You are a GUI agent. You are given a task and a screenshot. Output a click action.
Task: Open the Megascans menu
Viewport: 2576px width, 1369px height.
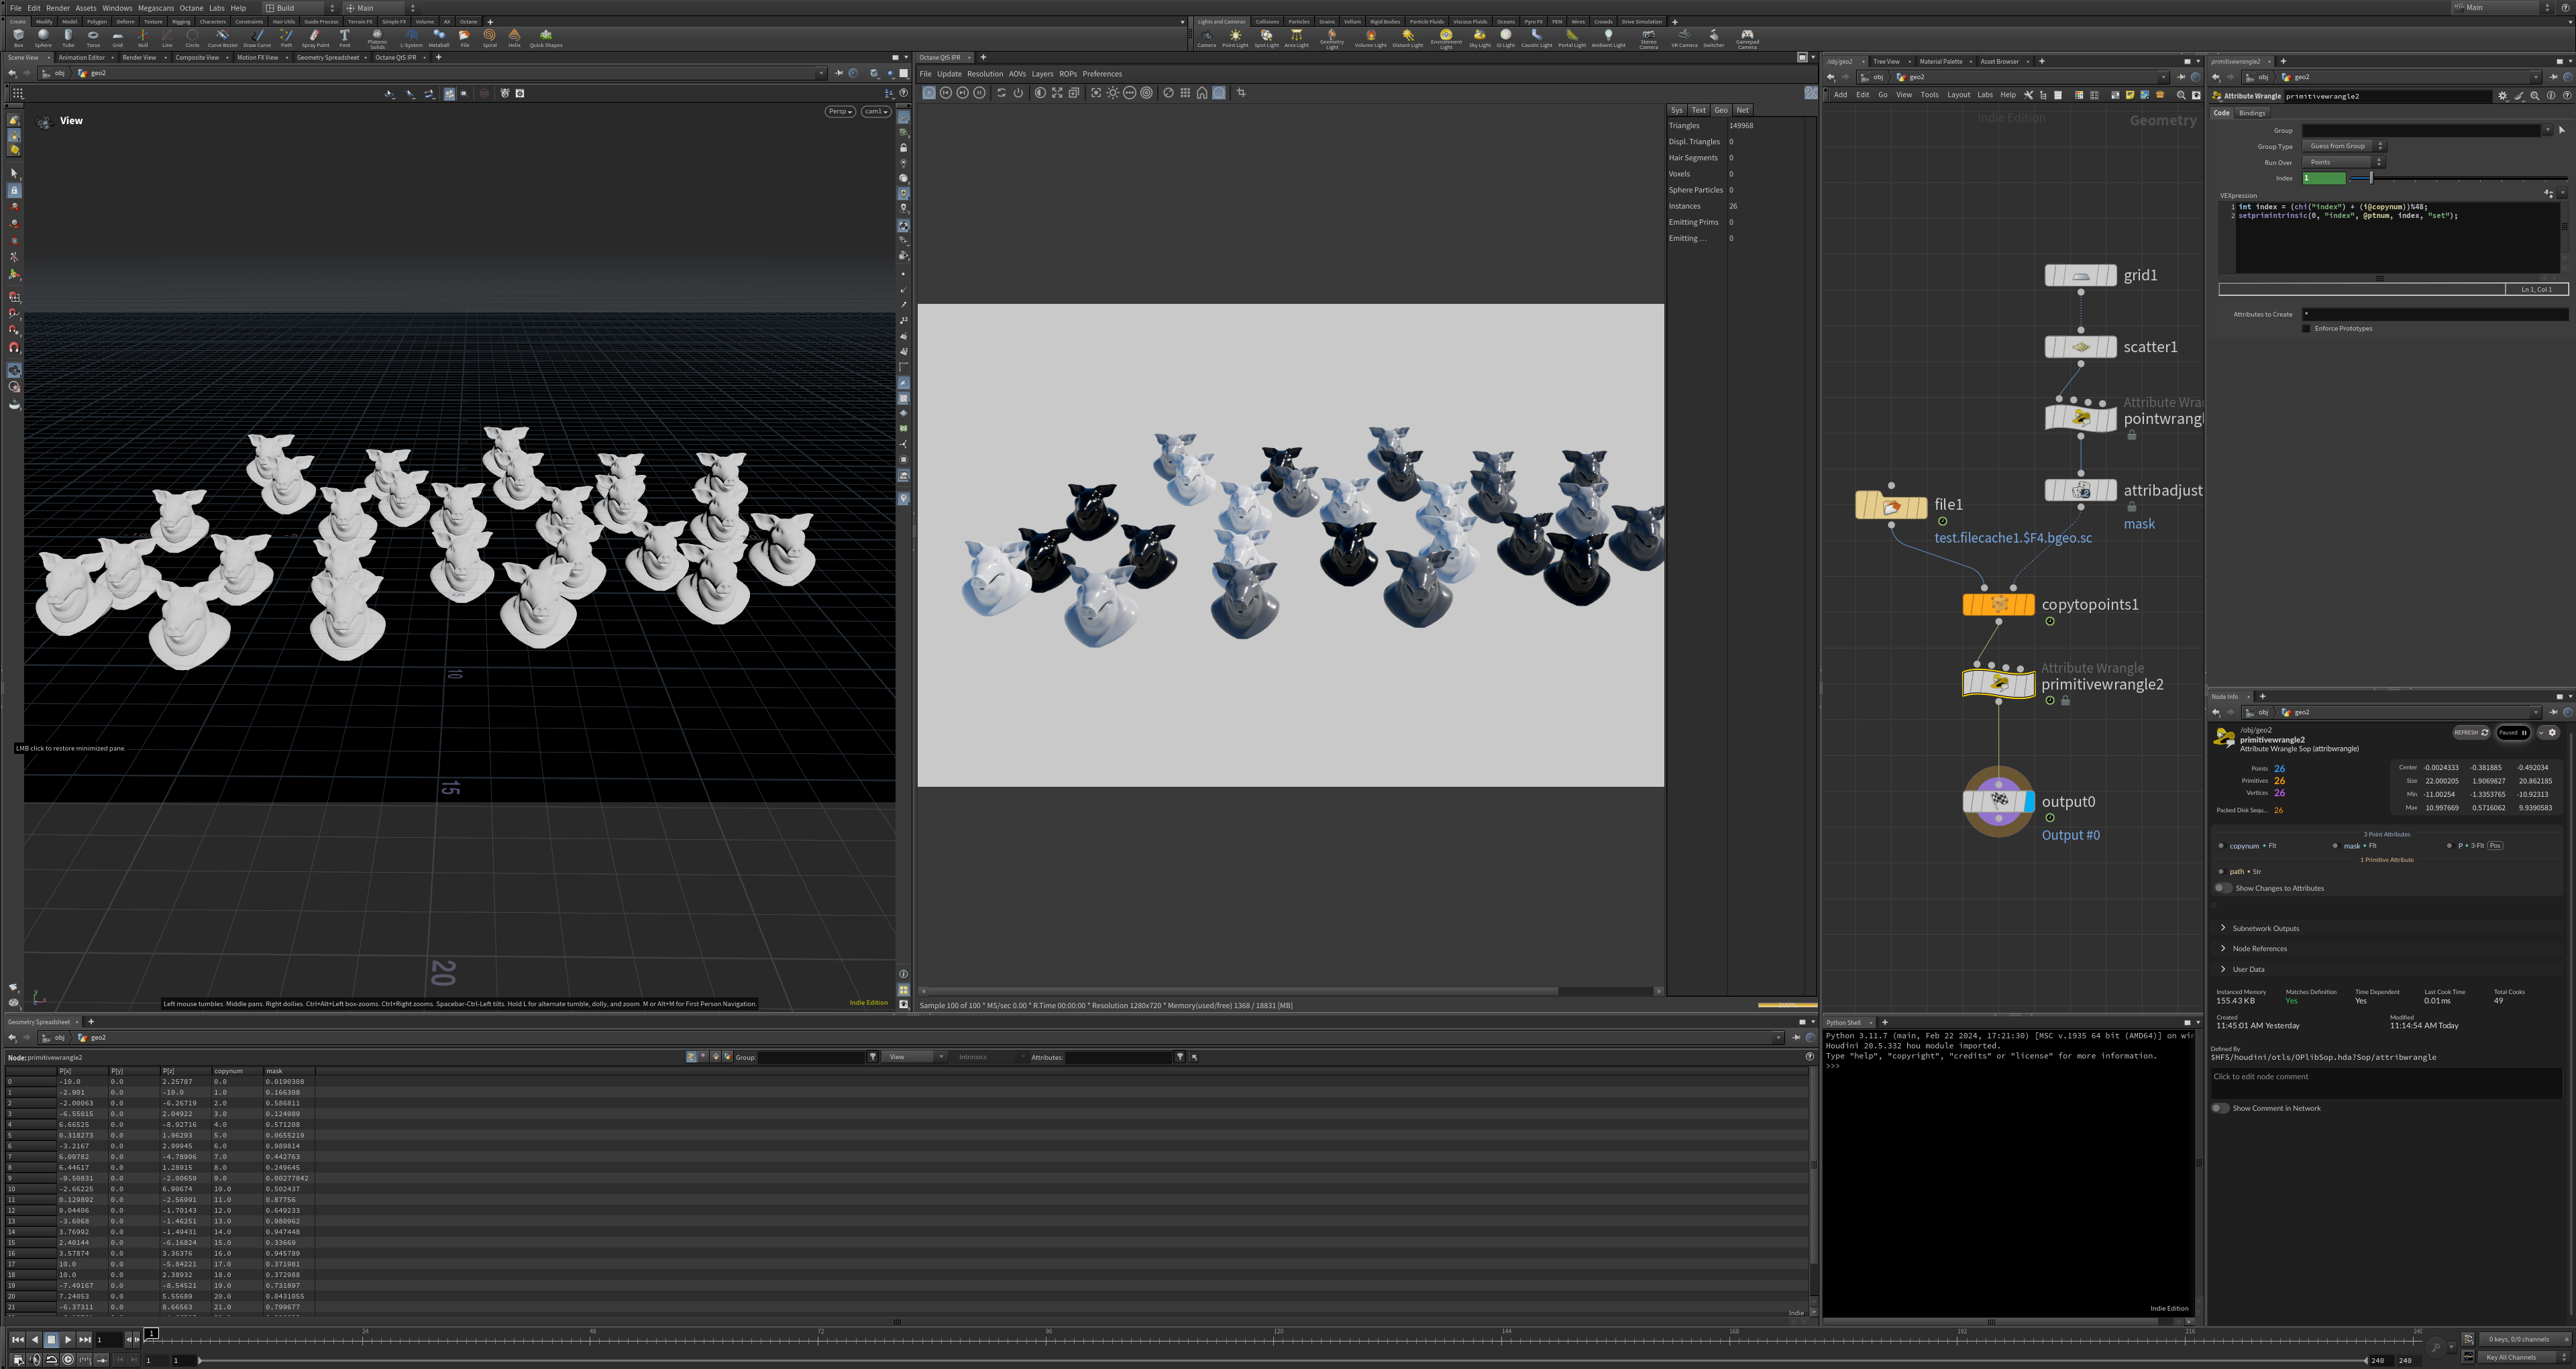[x=156, y=8]
